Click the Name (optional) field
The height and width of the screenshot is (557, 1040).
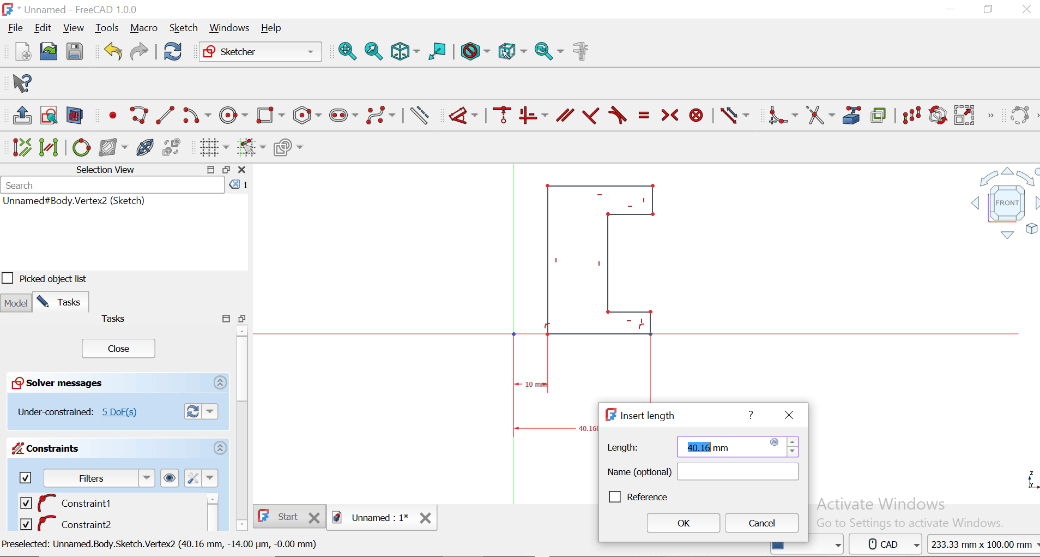(x=737, y=471)
